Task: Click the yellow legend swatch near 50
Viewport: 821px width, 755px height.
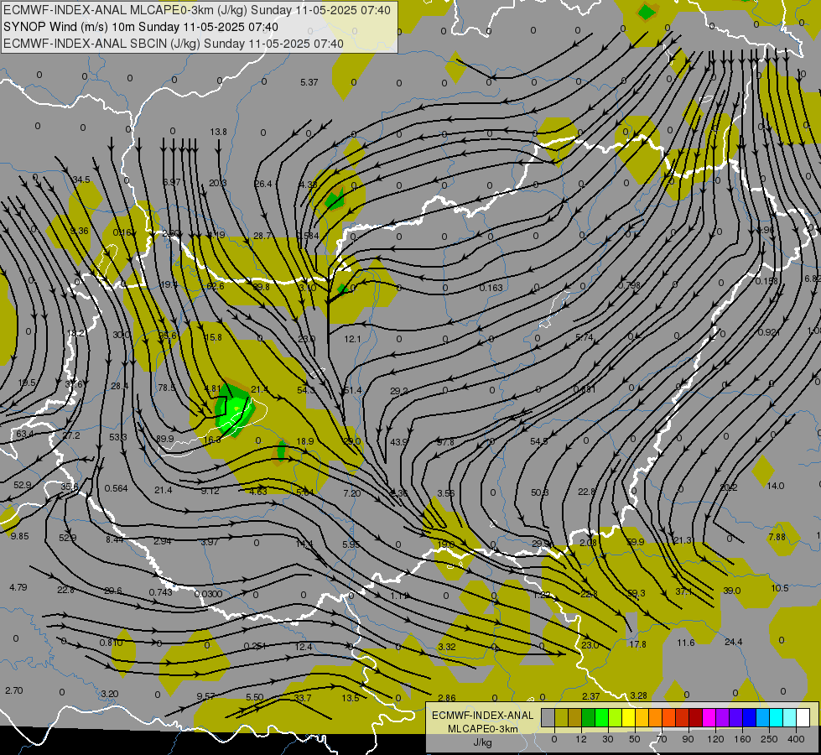Action: [x=629, y=717]
